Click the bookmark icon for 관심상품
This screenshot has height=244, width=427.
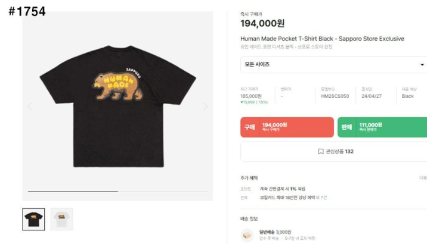click(321, 151)
